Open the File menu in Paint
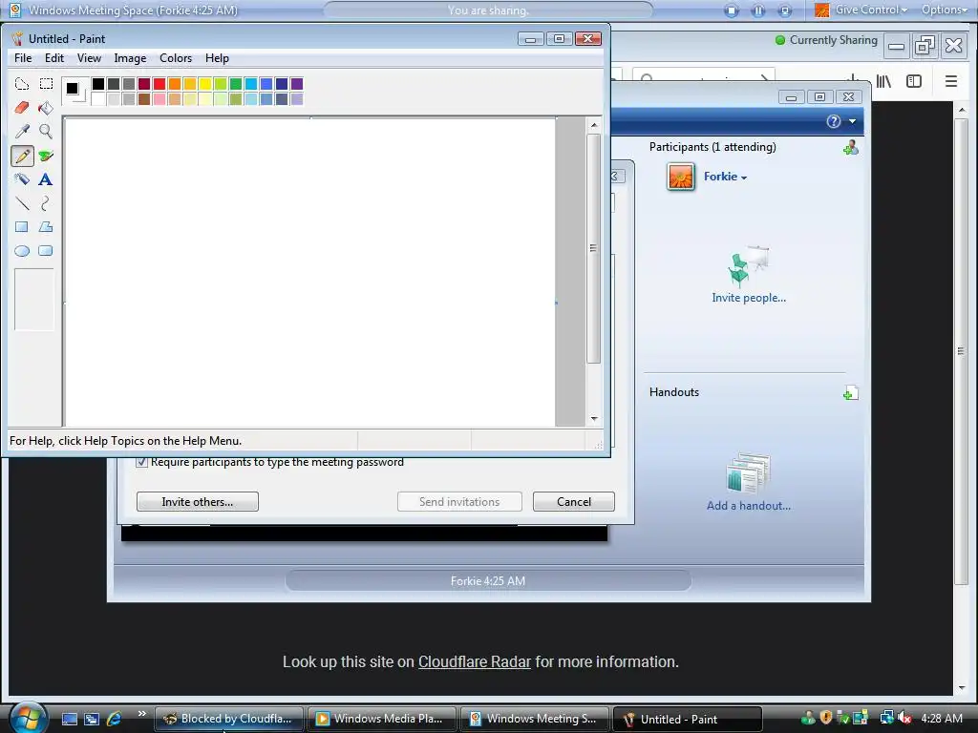This screenshot has height=733, width=978. (23, 58)
